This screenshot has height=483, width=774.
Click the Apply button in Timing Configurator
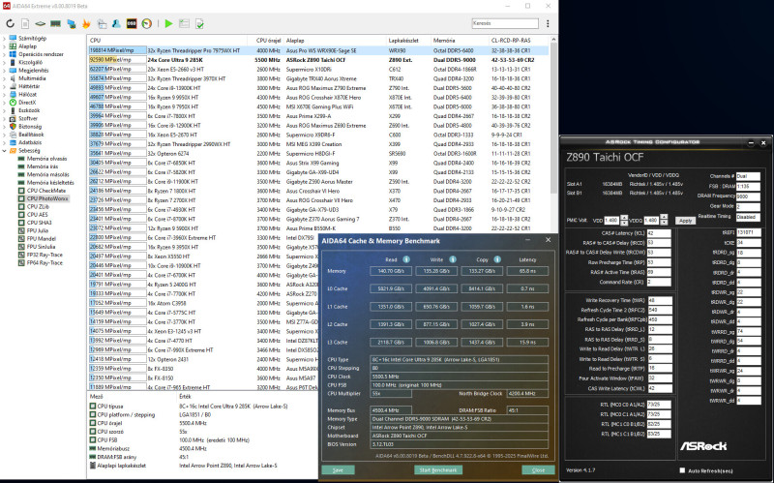click(x=685, y=221)
